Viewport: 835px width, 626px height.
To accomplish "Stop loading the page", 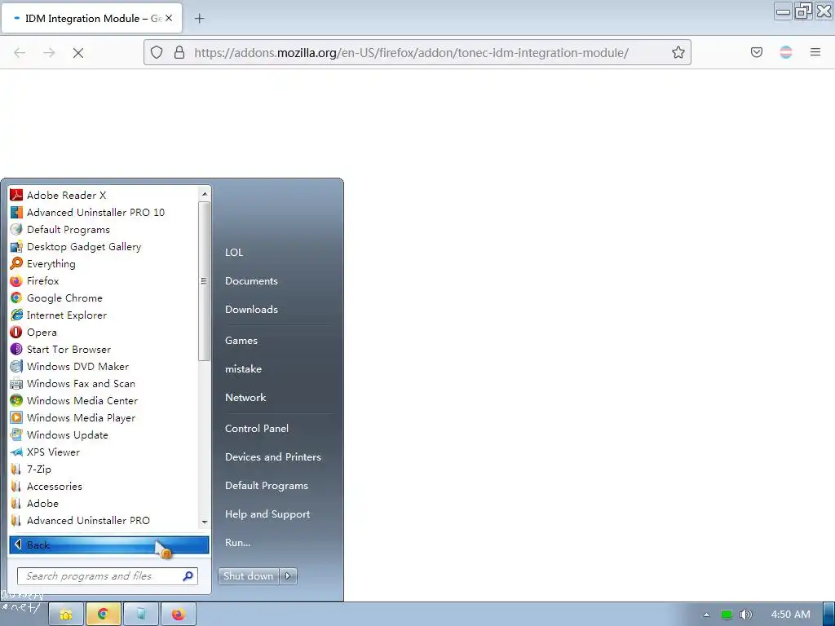I will 78,53.
